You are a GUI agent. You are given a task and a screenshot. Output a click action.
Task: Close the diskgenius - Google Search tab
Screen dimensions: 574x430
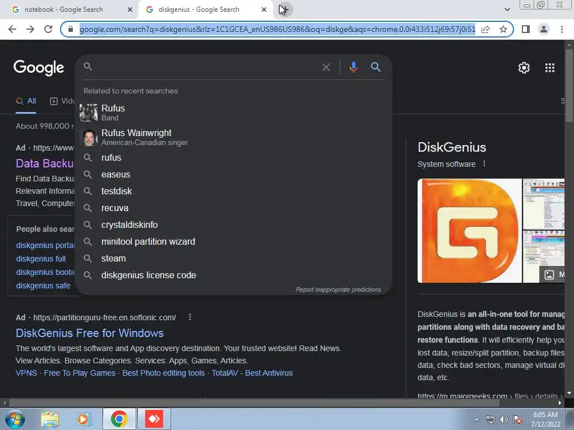(264, 10)
